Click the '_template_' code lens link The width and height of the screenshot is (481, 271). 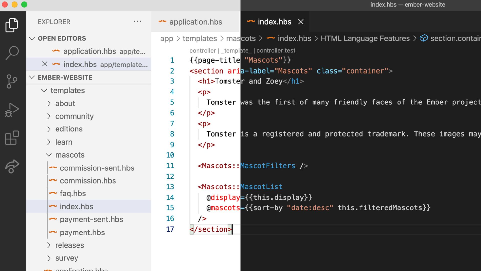pos(236,51)
